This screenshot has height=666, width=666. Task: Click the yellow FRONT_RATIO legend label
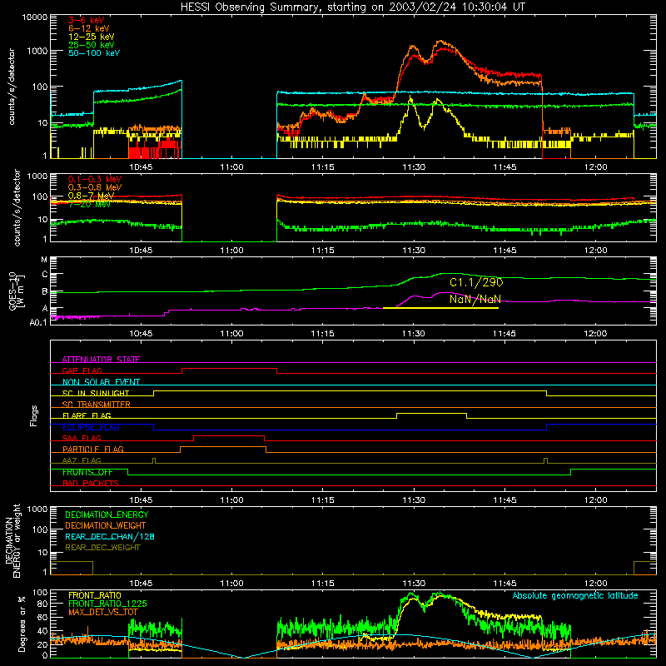95,595
